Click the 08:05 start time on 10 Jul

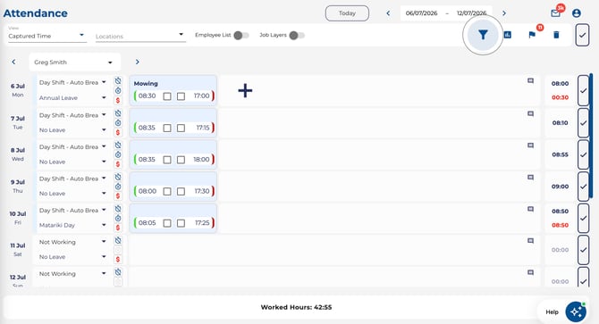pos(148,222)
